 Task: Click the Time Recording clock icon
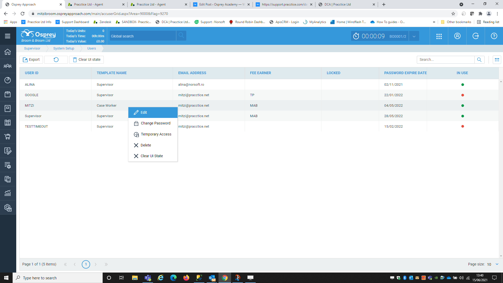click(x=8, y=80)
